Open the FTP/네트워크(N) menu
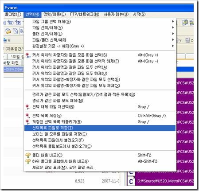This screenshot has height=191, width=199. [x=85, y=14]
